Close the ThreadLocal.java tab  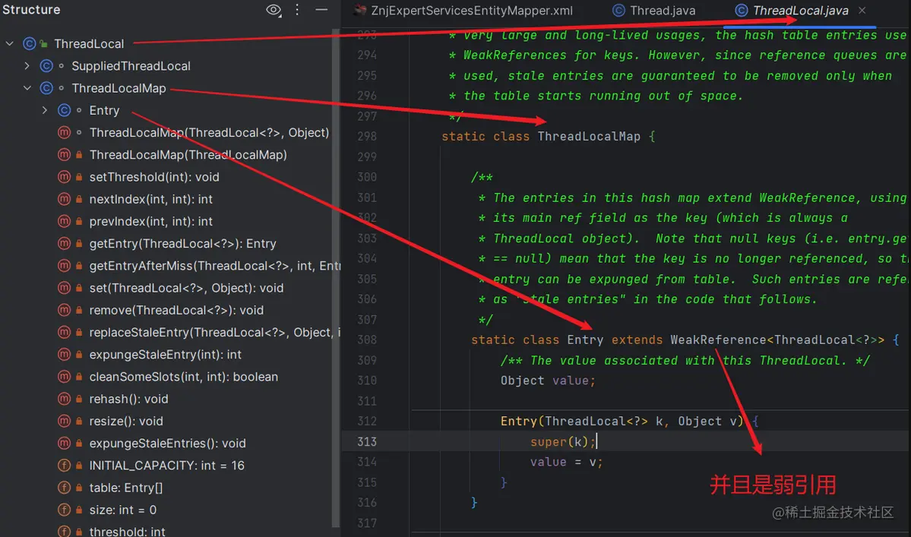[x=862, y=11]
